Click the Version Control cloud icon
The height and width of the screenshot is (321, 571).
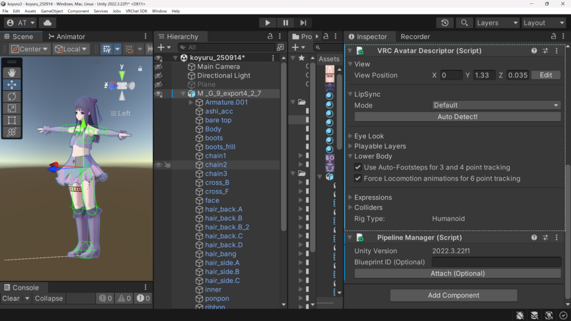[47, 23]
